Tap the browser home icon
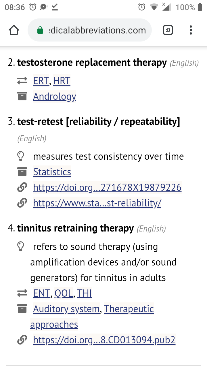Screen dimensions: 207x369 [14, 30]
